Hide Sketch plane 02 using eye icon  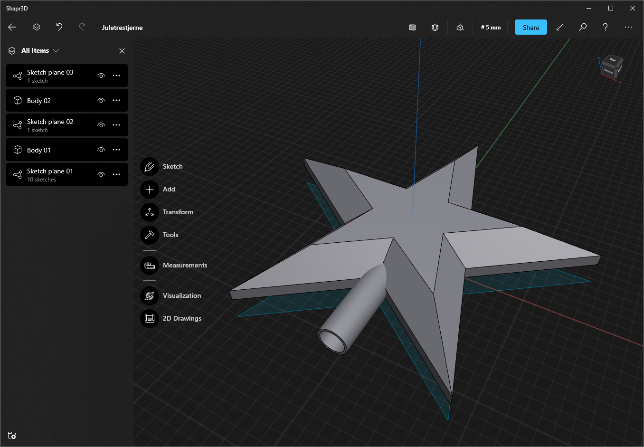click(101, 125)
